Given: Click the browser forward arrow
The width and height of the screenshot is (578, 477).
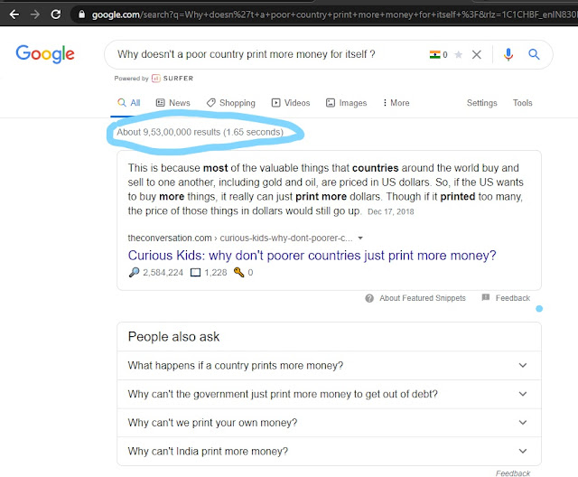Looking at the screenshot, I should 35,14.
